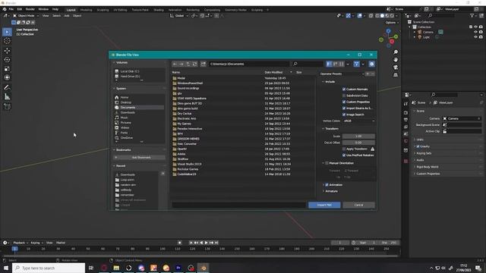Image resolution: width=486 pixels, height=273 pixels.
Task: Open Blender icon in Windows taskbar
Action: click(204, 268)
